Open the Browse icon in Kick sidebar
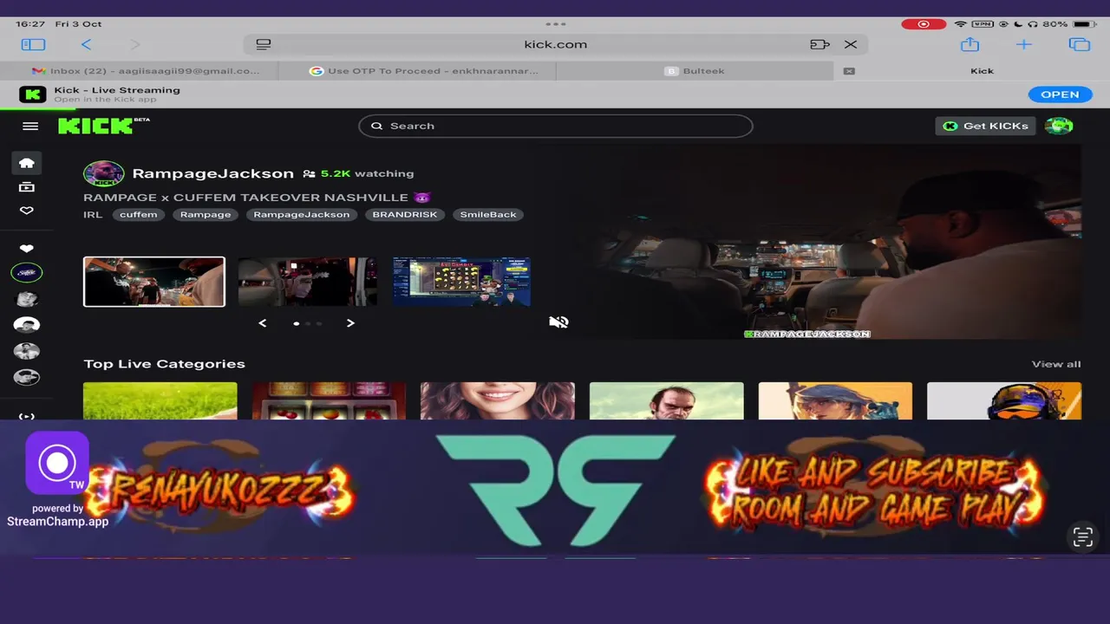 coord(27,186)
